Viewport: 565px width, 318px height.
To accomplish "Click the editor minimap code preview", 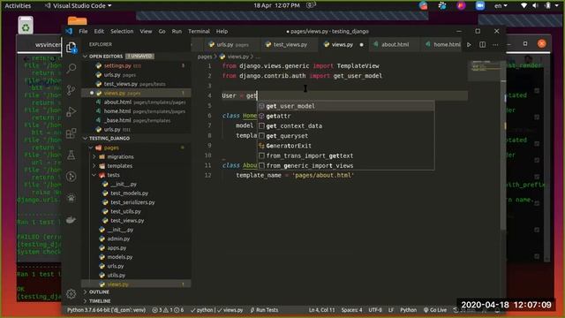I will 485,67.
